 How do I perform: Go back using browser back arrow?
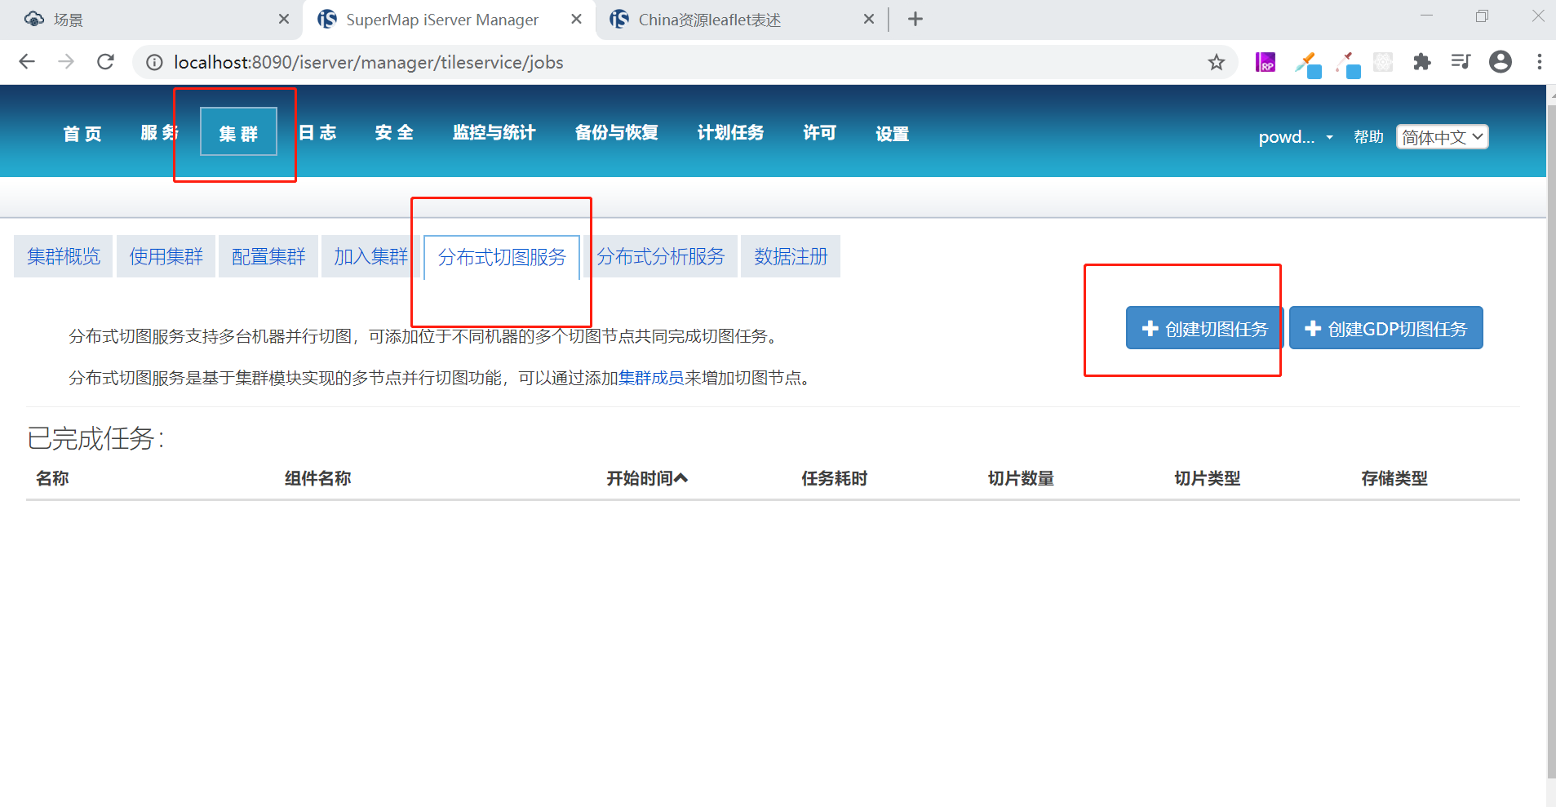[x=27, y=62]
